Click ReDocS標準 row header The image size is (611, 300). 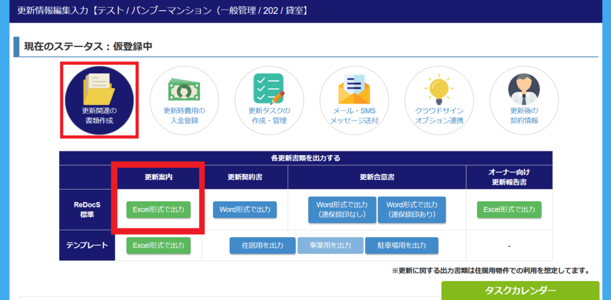pyautogui.click(x=87, y=209)
